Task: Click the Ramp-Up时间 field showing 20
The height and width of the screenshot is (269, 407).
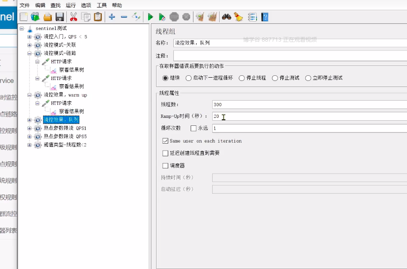Action: 309,116
